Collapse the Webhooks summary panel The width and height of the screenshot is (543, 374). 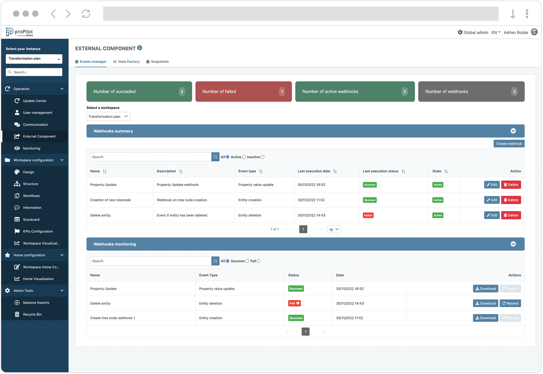[x=513, y=131]
